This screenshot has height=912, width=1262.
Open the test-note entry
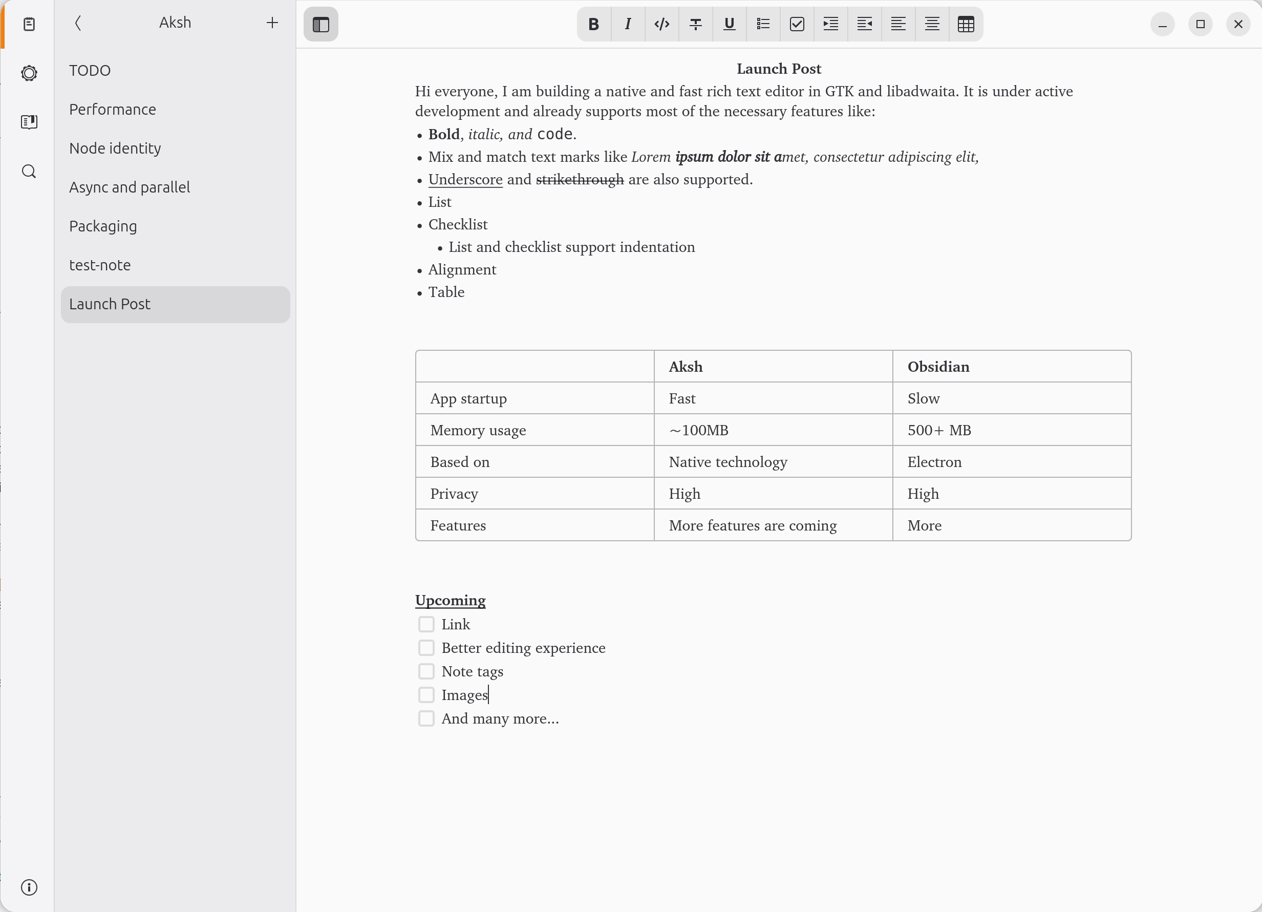(x=175, y=265)
